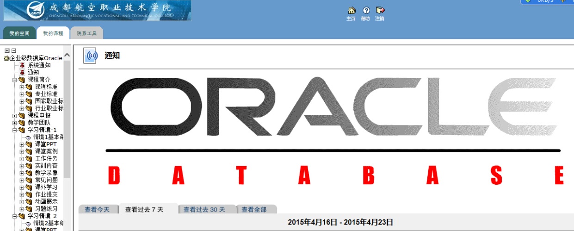This screenshot has width=574, height=231.
Task: Open 专业标准 in the tree
Action: click(46, 94)
